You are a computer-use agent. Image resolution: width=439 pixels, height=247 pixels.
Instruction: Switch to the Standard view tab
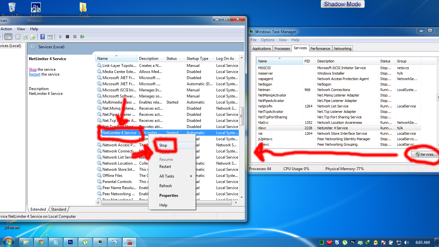[58, 209]
